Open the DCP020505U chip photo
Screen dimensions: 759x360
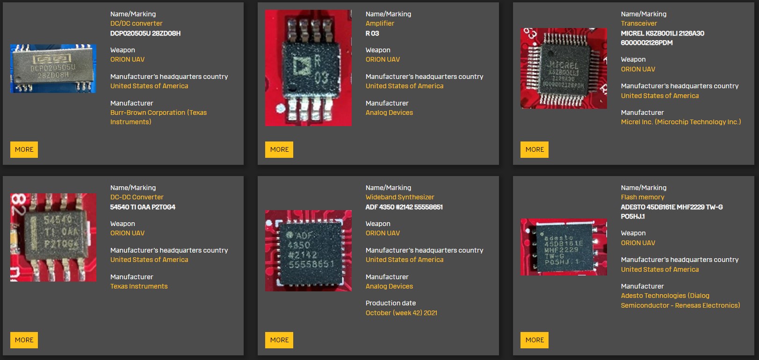pyautogui.click(x=53, y=69)
